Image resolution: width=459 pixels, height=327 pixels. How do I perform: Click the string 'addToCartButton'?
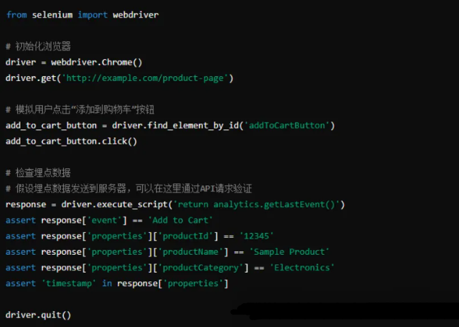pos(287,125)
